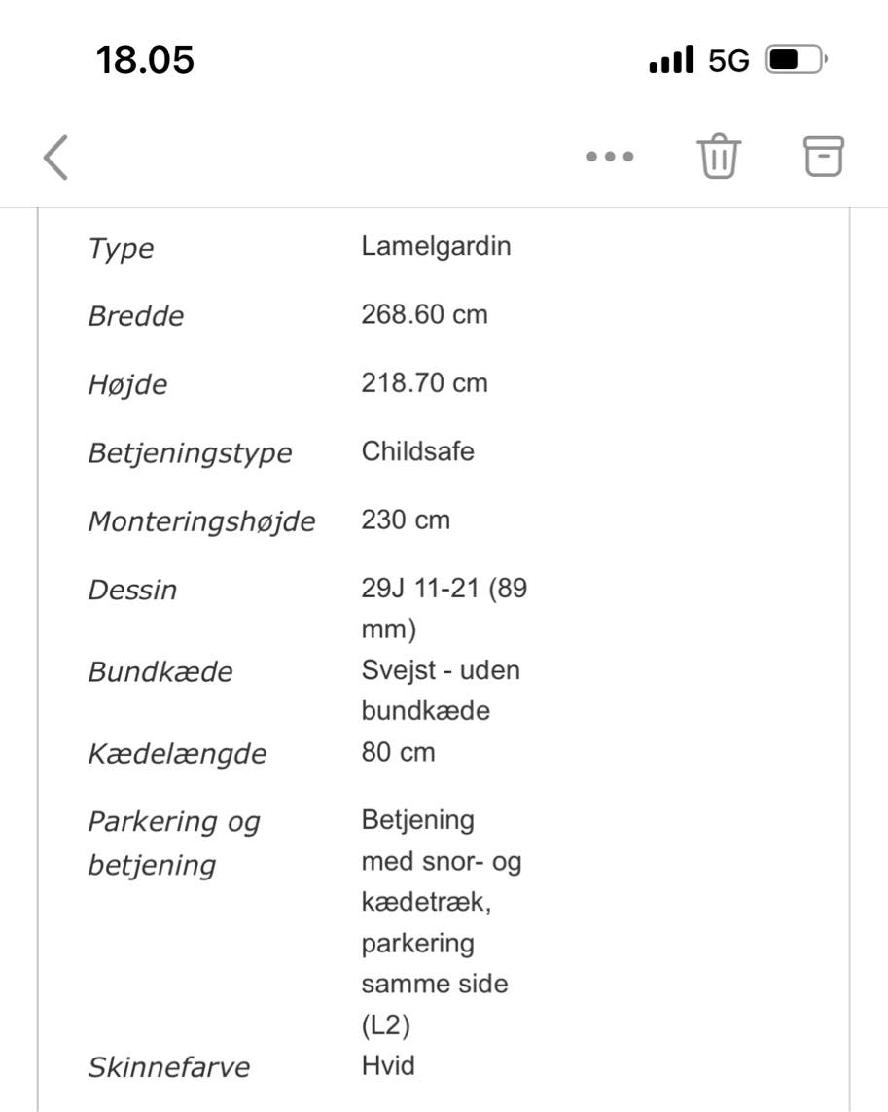Tap the Type row label

tap(121, 249)
